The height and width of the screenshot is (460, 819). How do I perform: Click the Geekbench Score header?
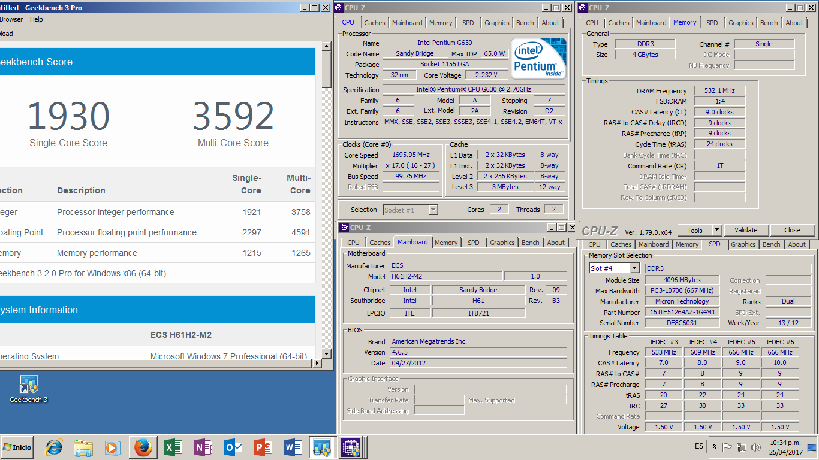(158, 62)
